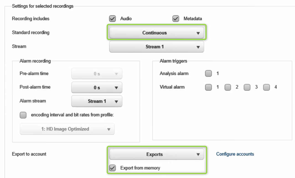Enable encoding interval from profile checkbox
The width and height of the screenshot is (295, 178).
(x=23, y=115)
